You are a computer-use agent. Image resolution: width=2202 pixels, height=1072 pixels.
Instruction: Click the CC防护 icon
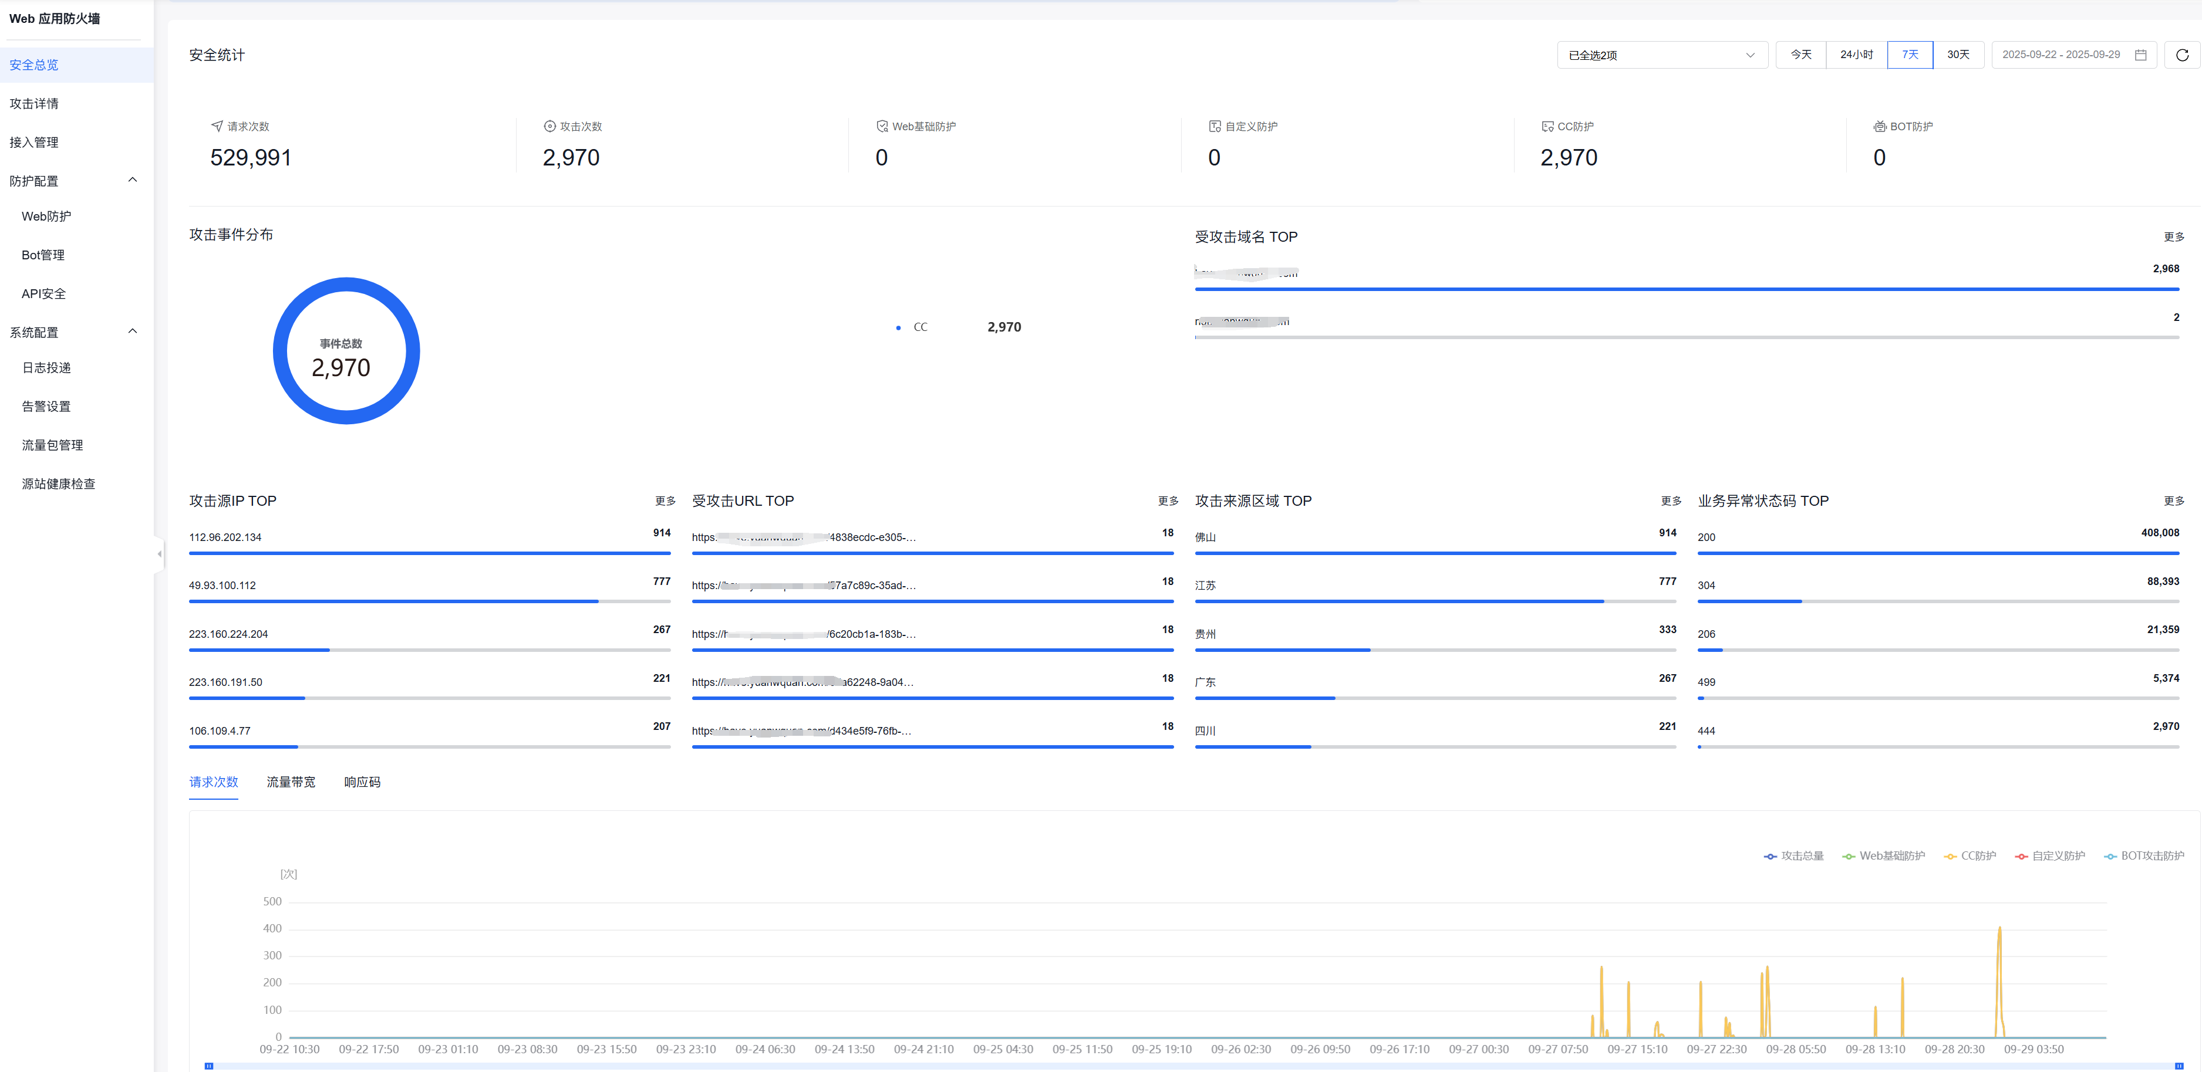click(1547, 126)
